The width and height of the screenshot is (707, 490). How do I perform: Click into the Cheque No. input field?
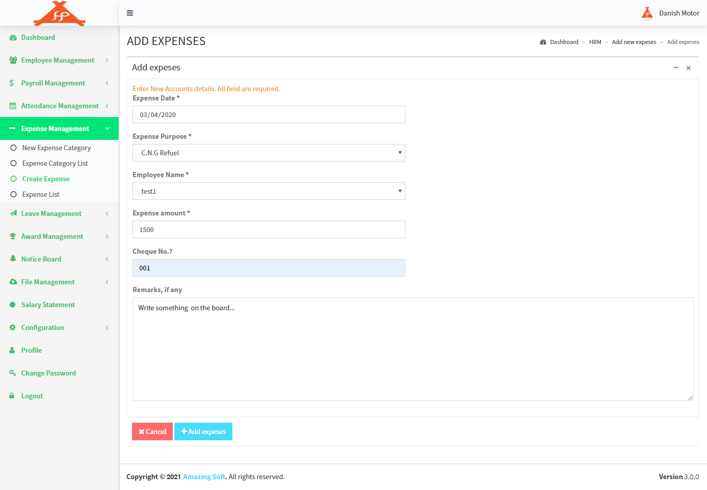click(x=269, y=268)
